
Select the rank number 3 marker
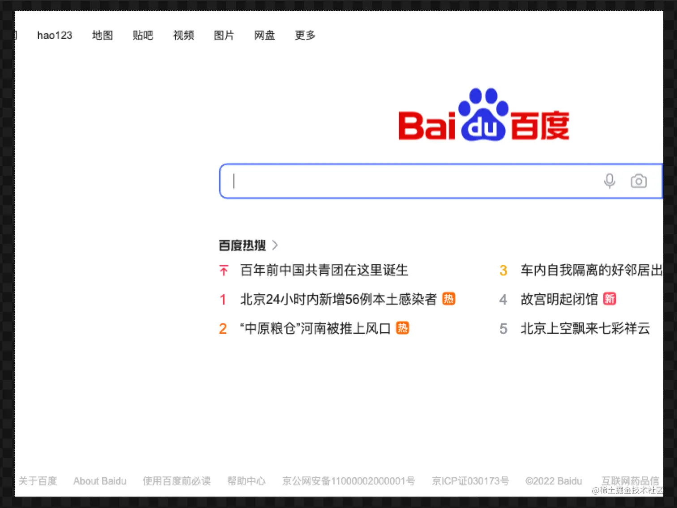tap(503, 270)
